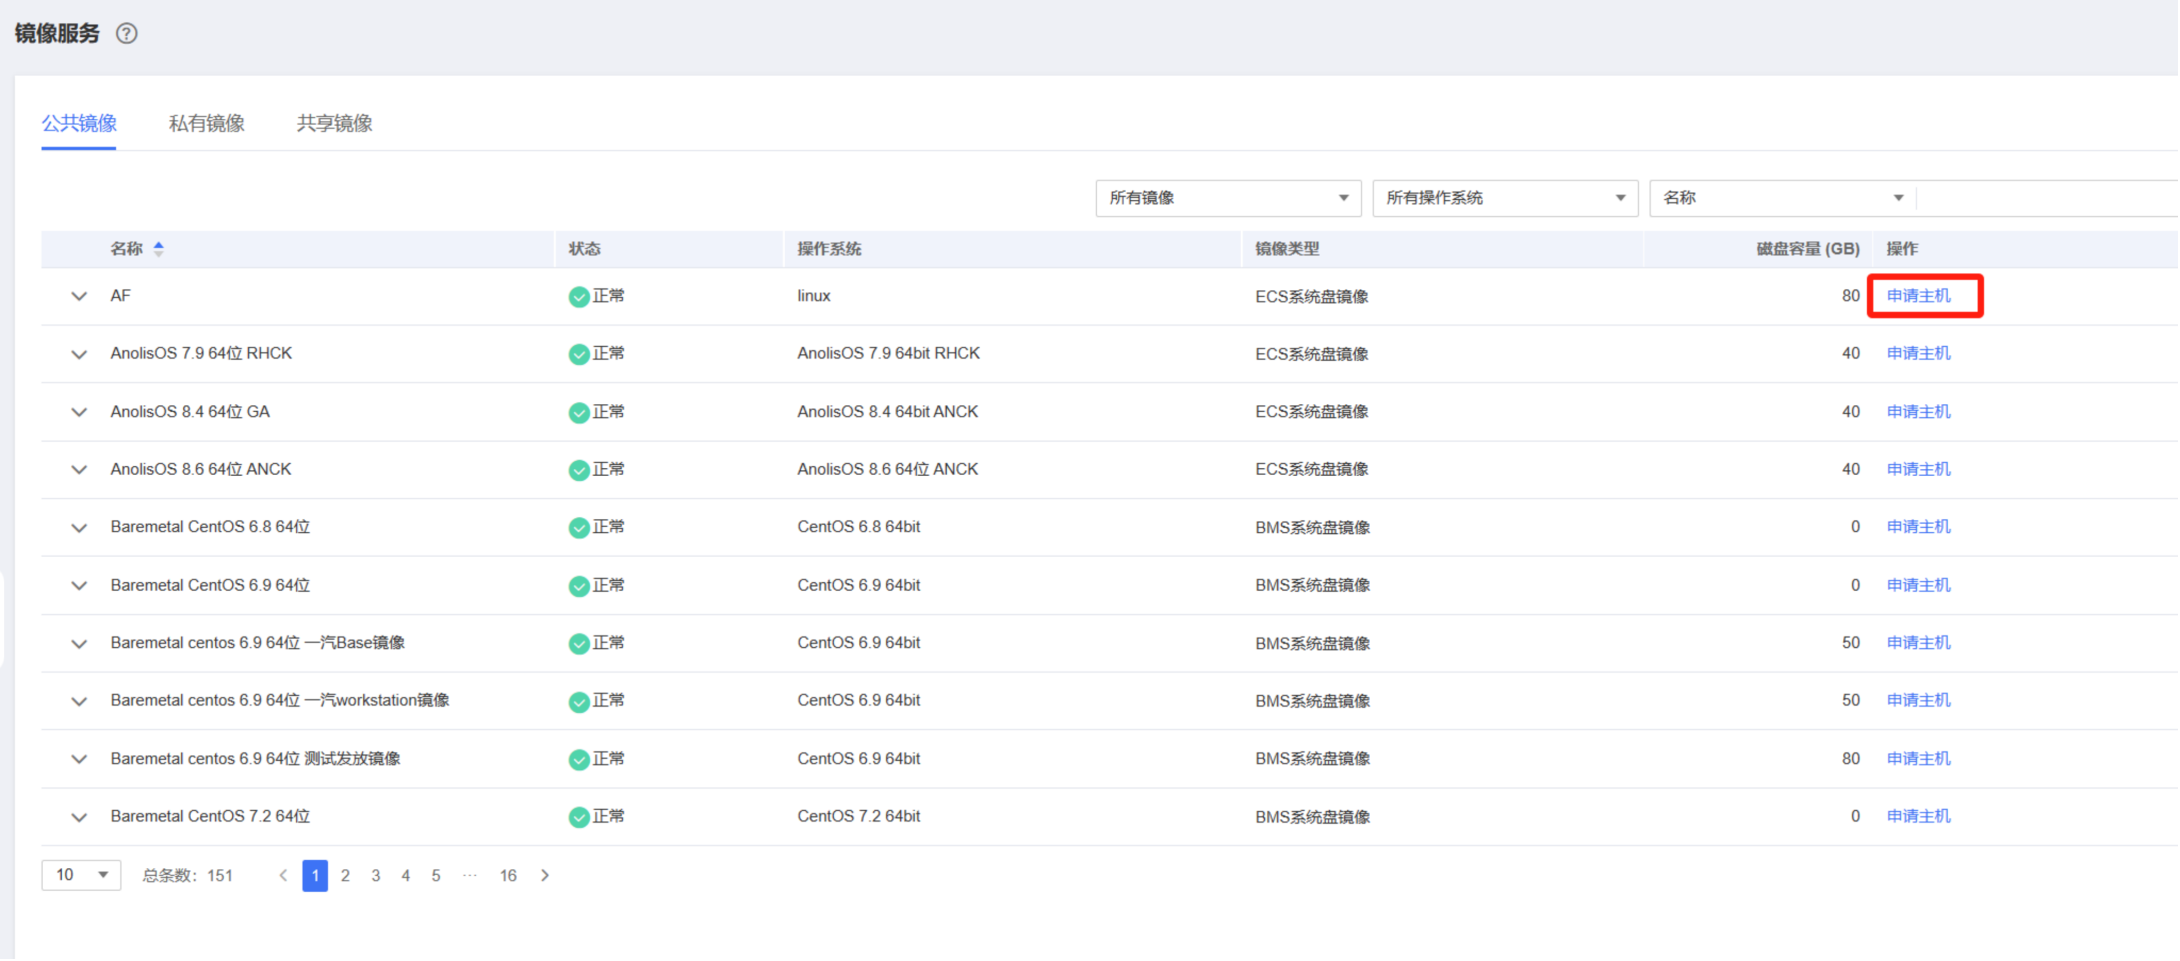Click ECS系统盘镜像 in the AF row
Screen dimensions: 2180x961
(x=1311, y=296)
